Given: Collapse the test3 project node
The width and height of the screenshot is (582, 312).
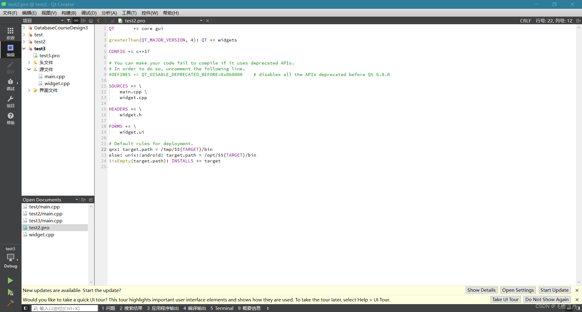Looking at the screenshot, I should (24, 48).
